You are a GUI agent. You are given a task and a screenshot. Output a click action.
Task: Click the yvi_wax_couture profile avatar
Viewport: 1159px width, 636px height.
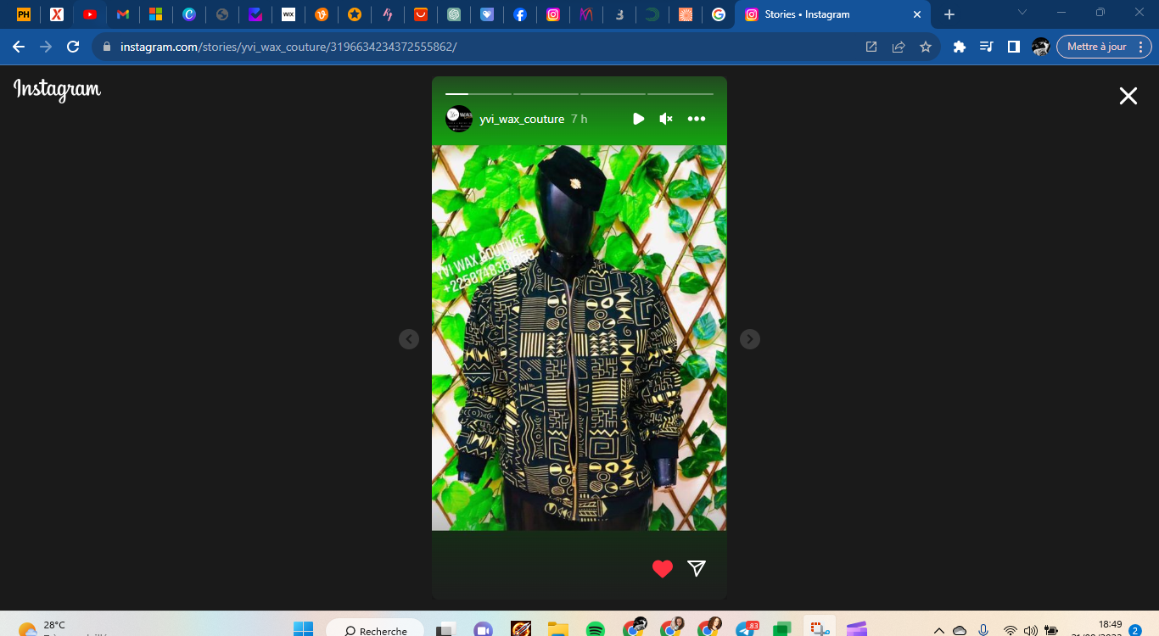458,119
